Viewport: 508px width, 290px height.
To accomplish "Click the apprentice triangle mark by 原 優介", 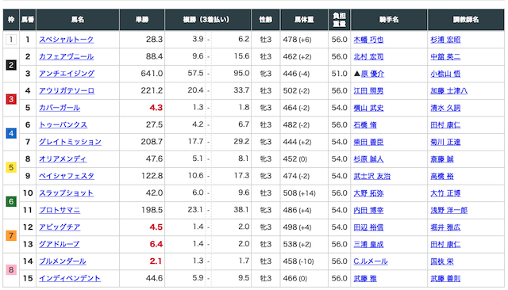I will (x=356, y=74).
